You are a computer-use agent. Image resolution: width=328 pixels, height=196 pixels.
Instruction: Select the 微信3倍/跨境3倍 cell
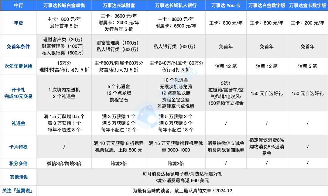pos(64,163)
